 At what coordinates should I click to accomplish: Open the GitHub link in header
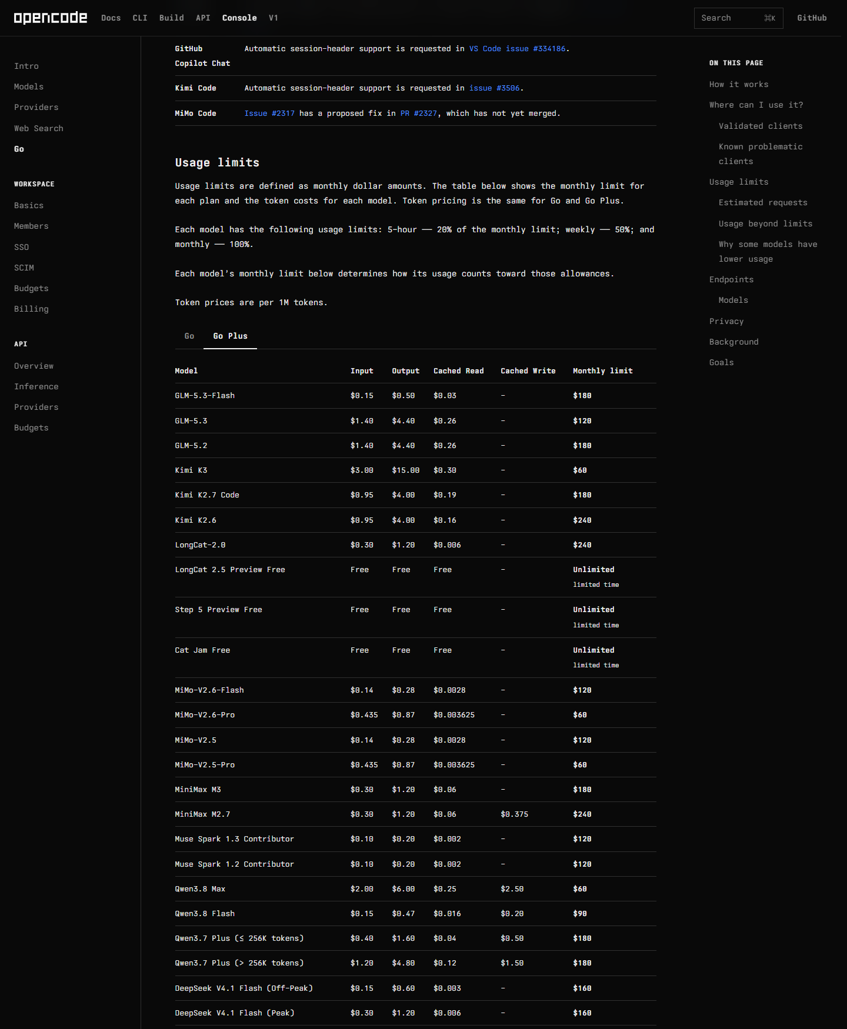click(812, 18)
